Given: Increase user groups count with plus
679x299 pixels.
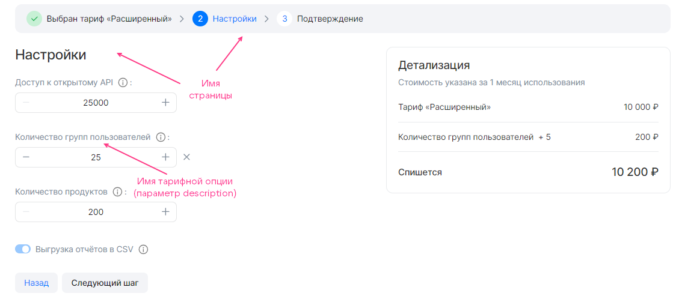Looking at the screenshot, I should [x=165, y=157].
